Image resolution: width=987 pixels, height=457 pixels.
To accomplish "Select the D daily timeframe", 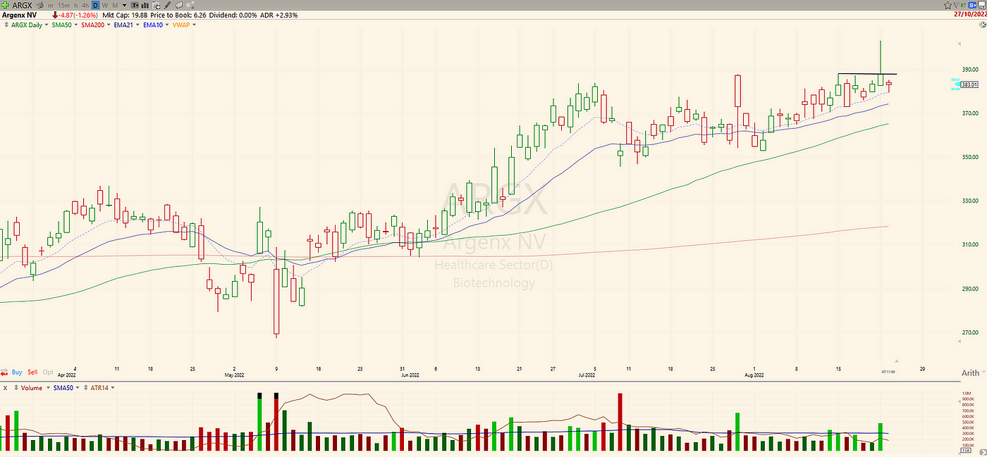I will (x=95, y=6).
